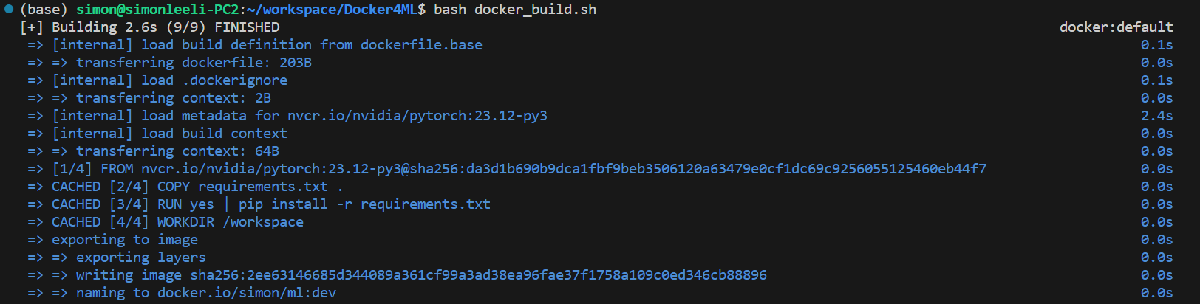Click the .dockerignore text
Viewport: 1200px width, 304px height.
pyautogui.click(x=235, y=80)
